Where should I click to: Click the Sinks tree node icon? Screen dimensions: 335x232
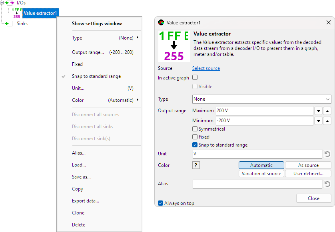click(8, 24)
